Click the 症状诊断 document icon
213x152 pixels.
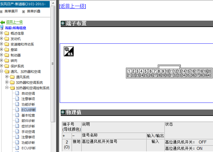click(x=17, y=126)
